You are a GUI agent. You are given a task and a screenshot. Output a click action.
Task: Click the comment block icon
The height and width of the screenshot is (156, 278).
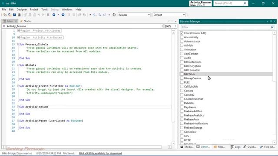[79, 15]
